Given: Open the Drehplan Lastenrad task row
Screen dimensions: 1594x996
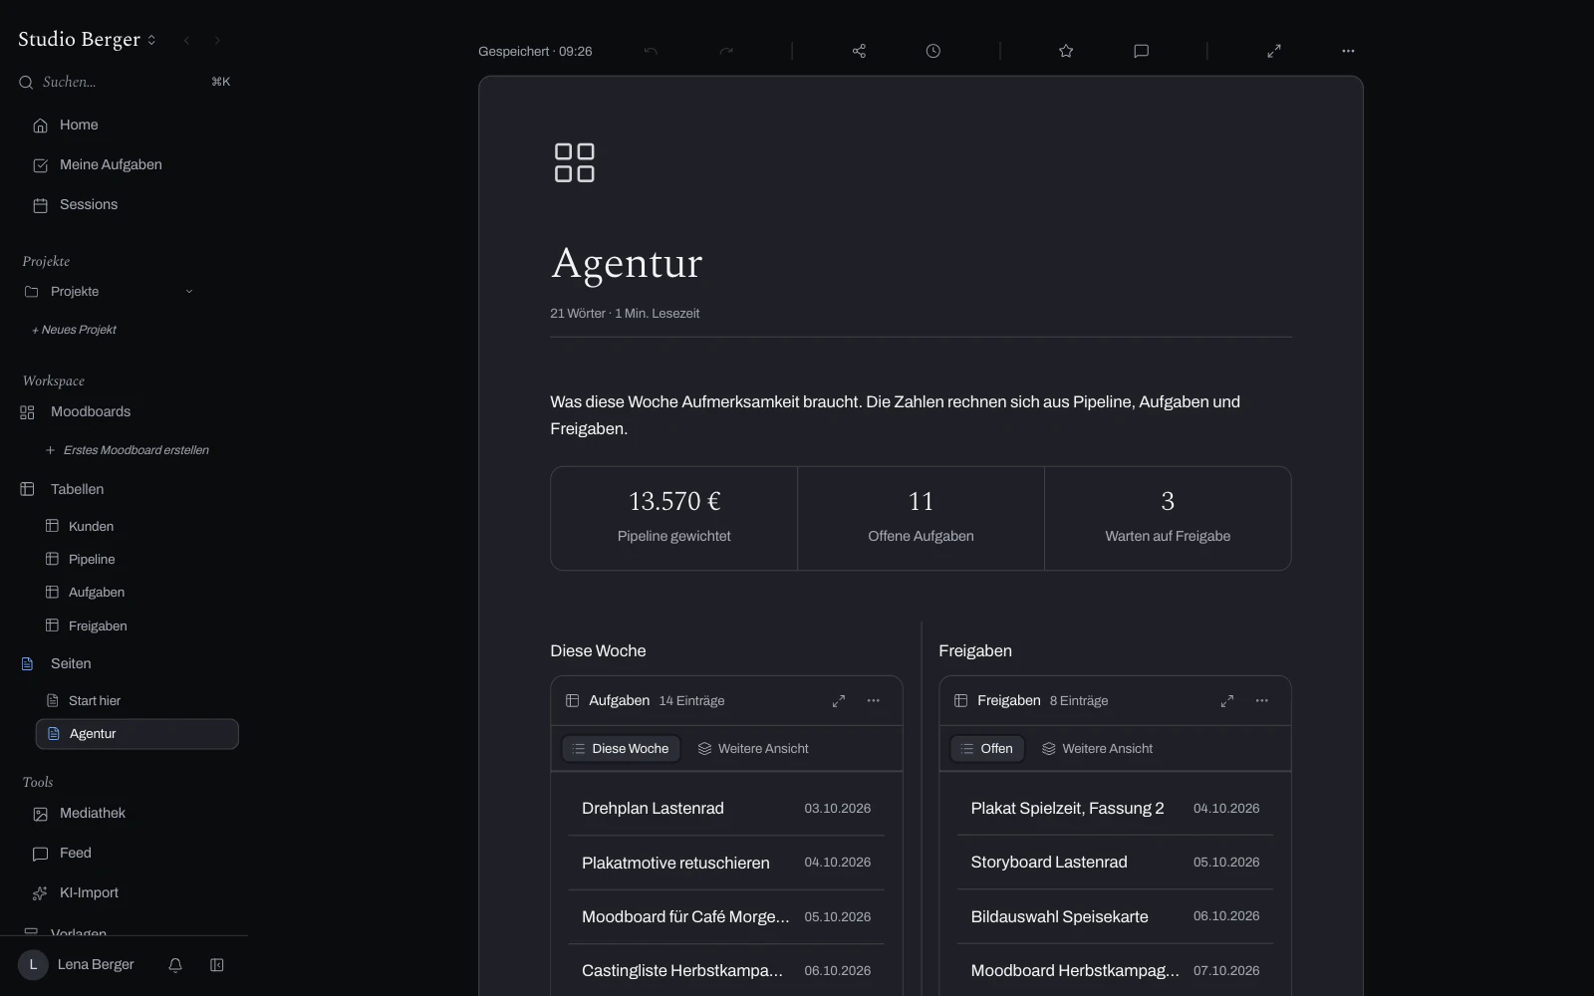Looking at the screenshot, I should coord(726,809).
